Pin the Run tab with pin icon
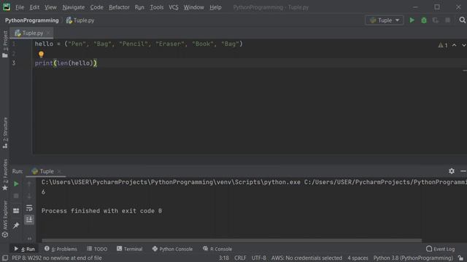The width and height of the screenshot is (467, 262). click(16, 226)
